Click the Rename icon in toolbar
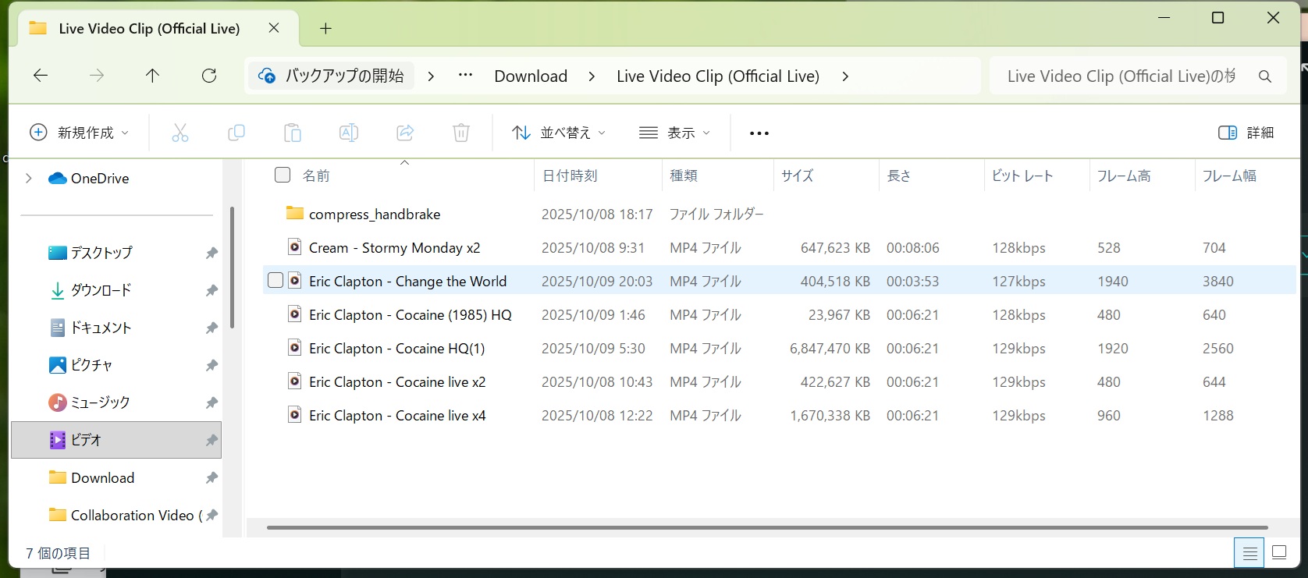Viewport: 1308px width, 578px height. [349, 133]
